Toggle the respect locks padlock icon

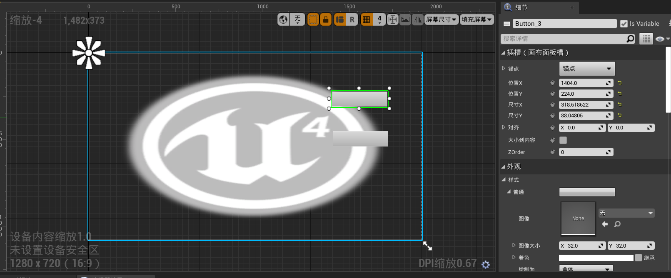click(326, 20)
